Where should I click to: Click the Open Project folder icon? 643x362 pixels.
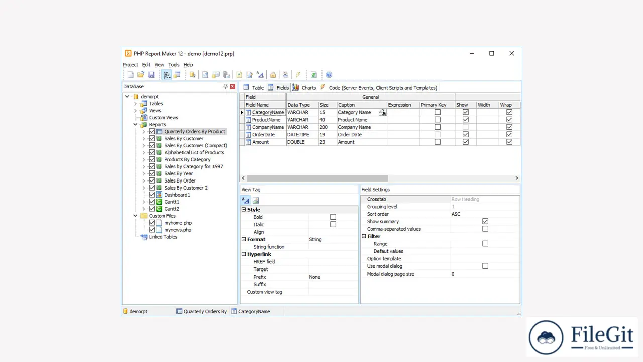(x=141, y=75)
